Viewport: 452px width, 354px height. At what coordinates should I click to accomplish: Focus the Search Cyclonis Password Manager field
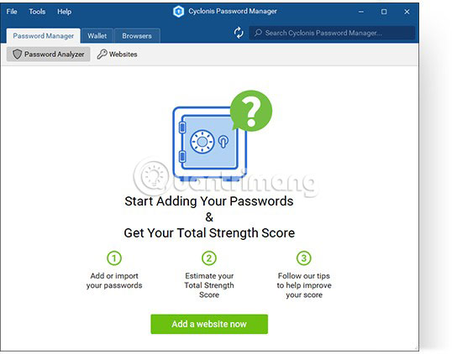point(332,33)
